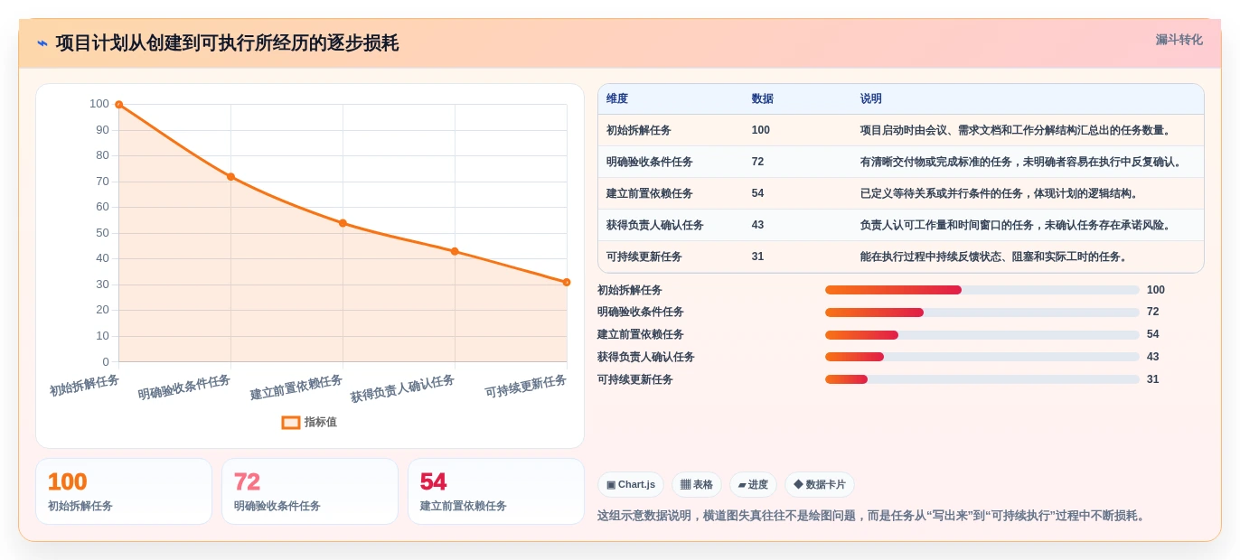
Task: Click the x-axis label 获得负责人确认任务
Action: (402, 388)
